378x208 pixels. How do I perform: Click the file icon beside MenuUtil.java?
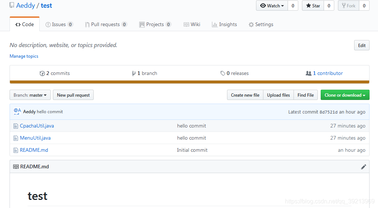click(x=16, y=138)
